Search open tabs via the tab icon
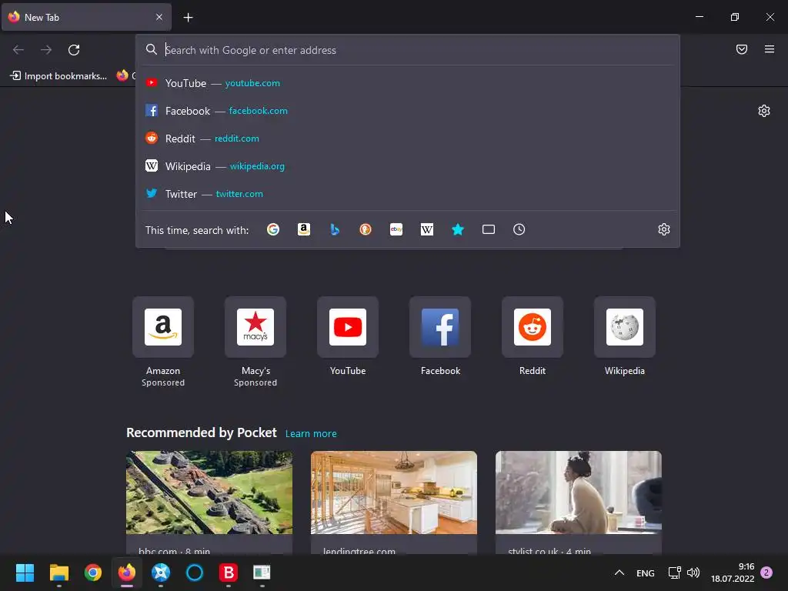This screenshot has height=591, width=788. pyautogui.click(x=489, y=229)
